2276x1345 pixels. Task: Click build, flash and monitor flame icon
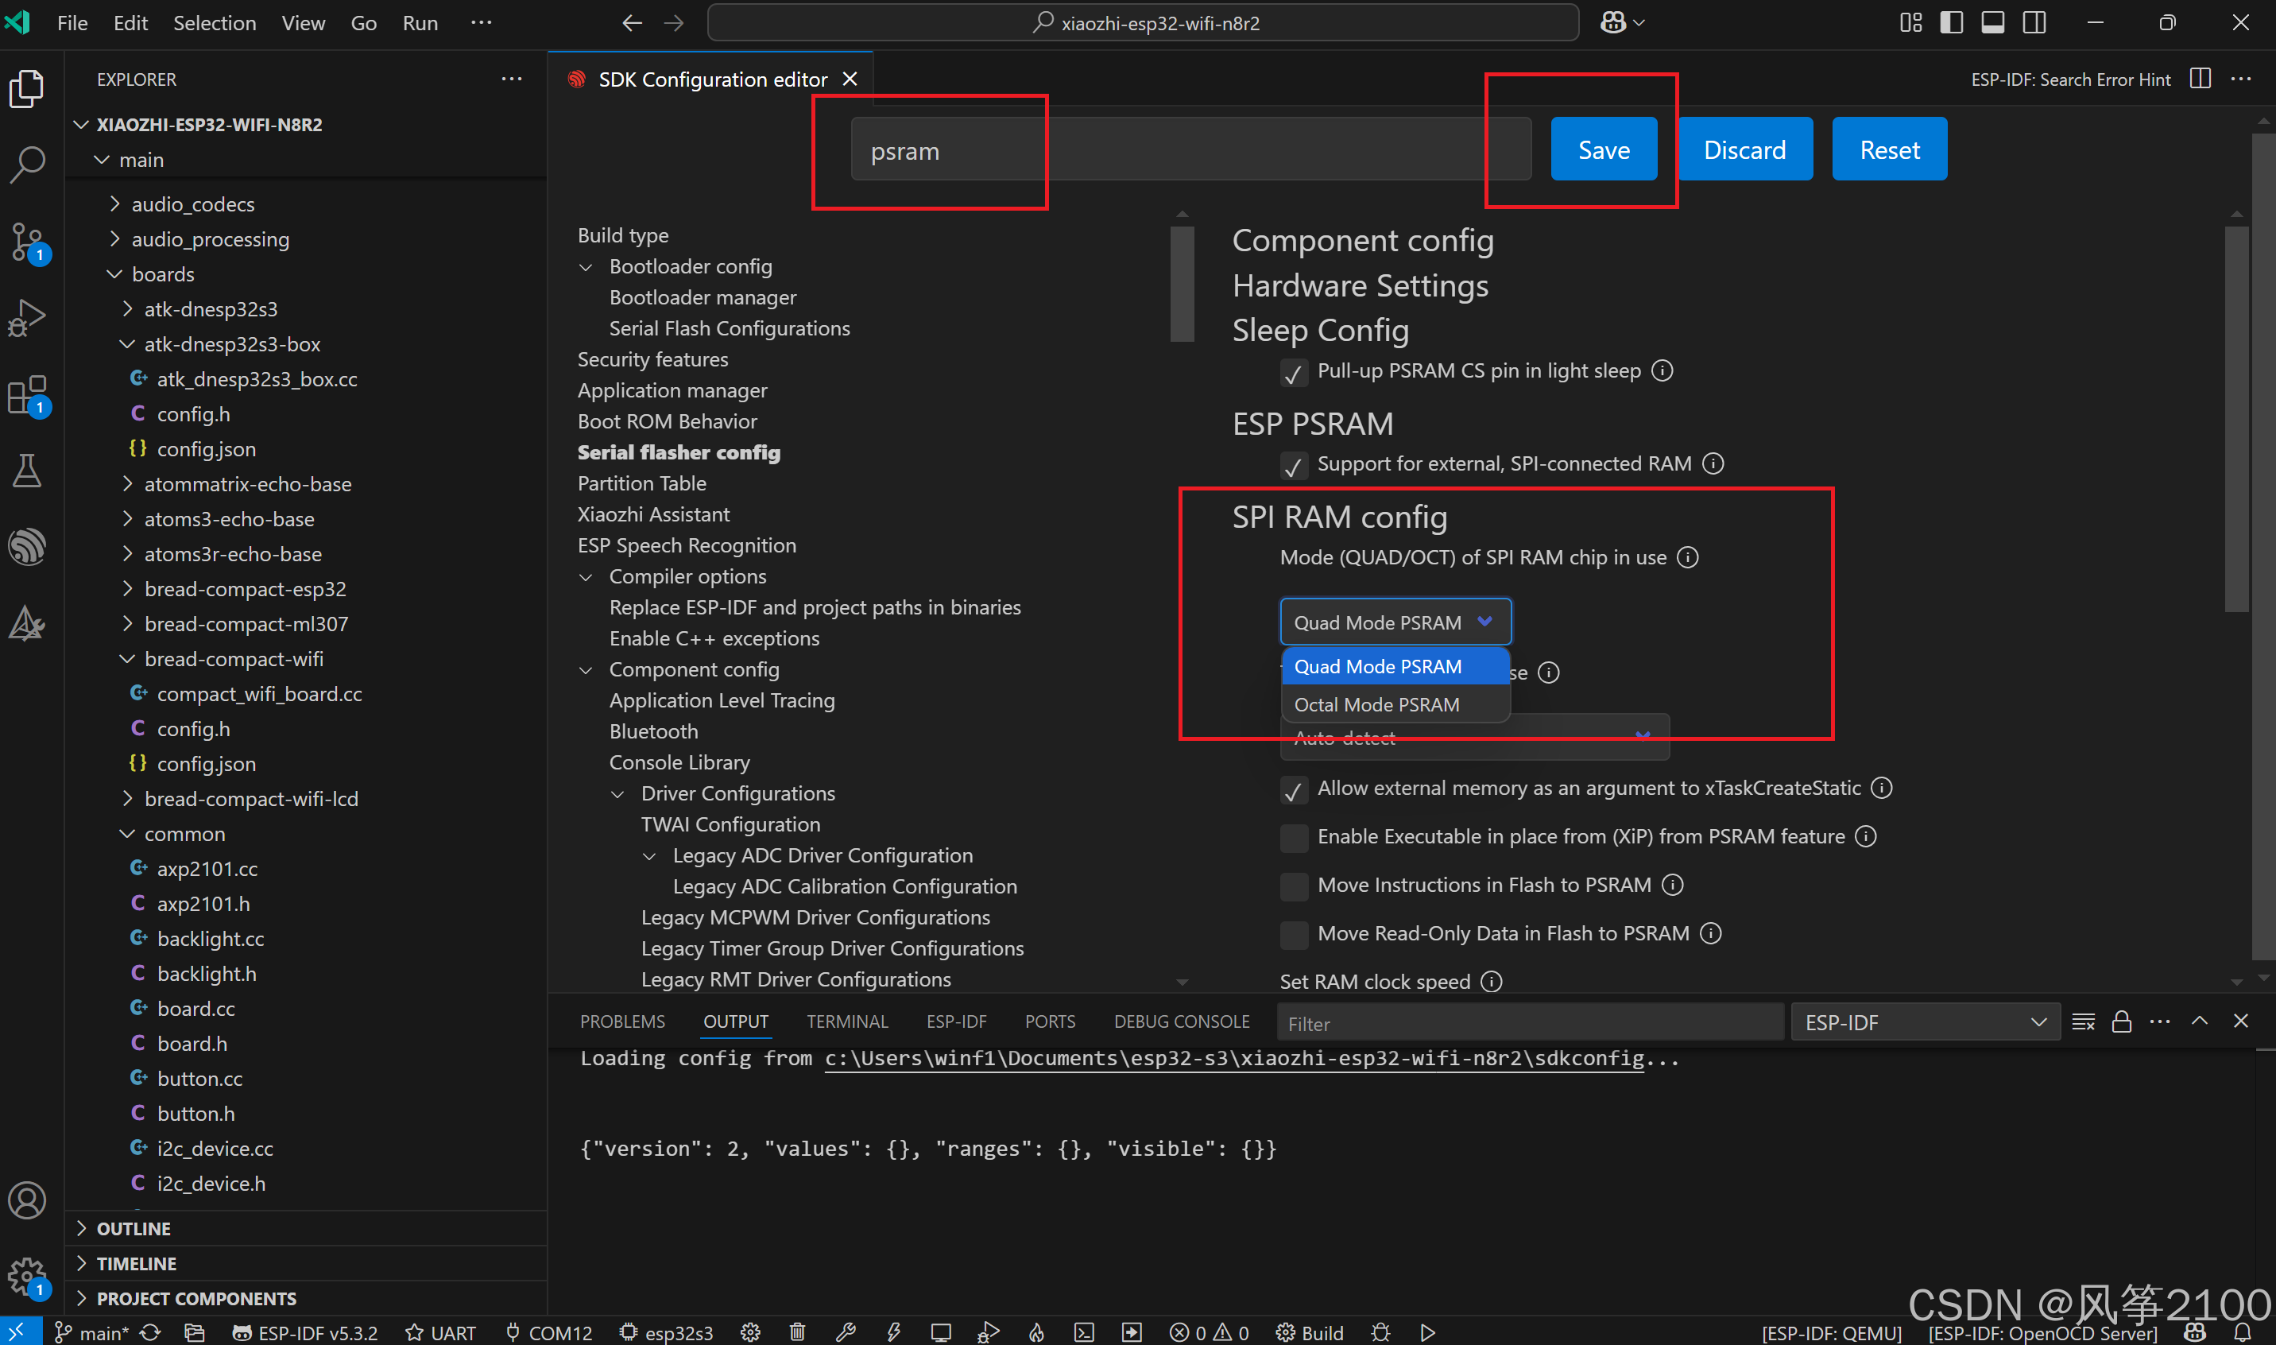click(1036, 1332)
